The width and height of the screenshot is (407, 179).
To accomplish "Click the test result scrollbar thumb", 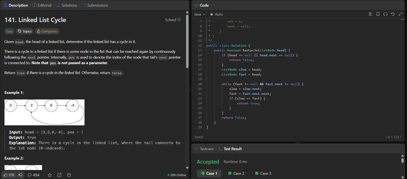I will [403, 160].
